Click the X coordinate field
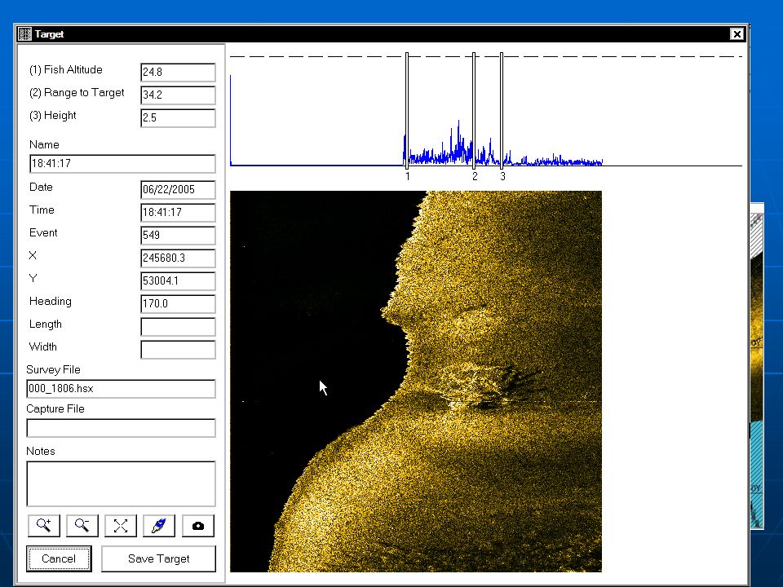This screenshot has width=783, height=587. pos(179,258)
